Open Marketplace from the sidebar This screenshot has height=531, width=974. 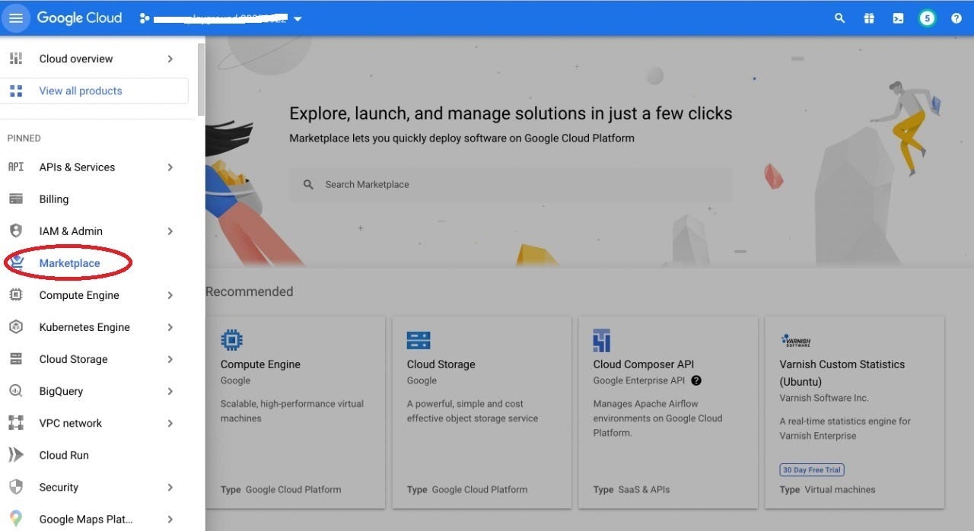70,262
